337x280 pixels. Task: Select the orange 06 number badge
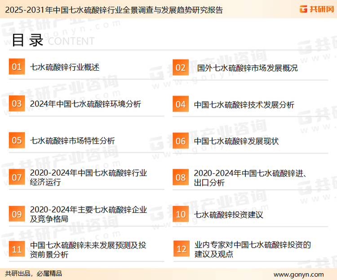coord(181,141)
